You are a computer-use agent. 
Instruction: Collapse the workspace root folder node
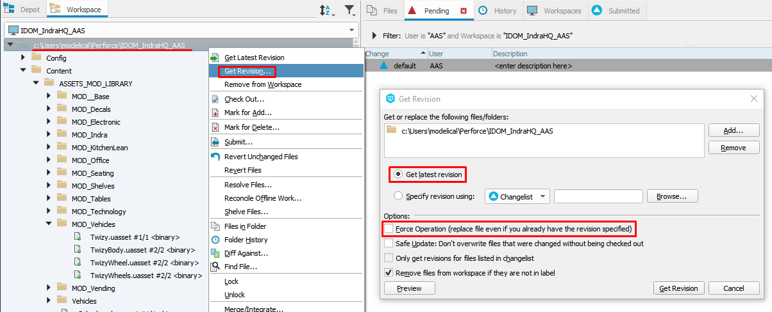10,45
